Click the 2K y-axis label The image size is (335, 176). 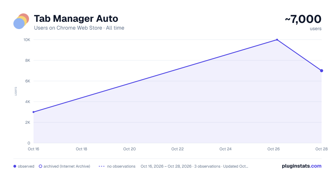click(28, 122)
